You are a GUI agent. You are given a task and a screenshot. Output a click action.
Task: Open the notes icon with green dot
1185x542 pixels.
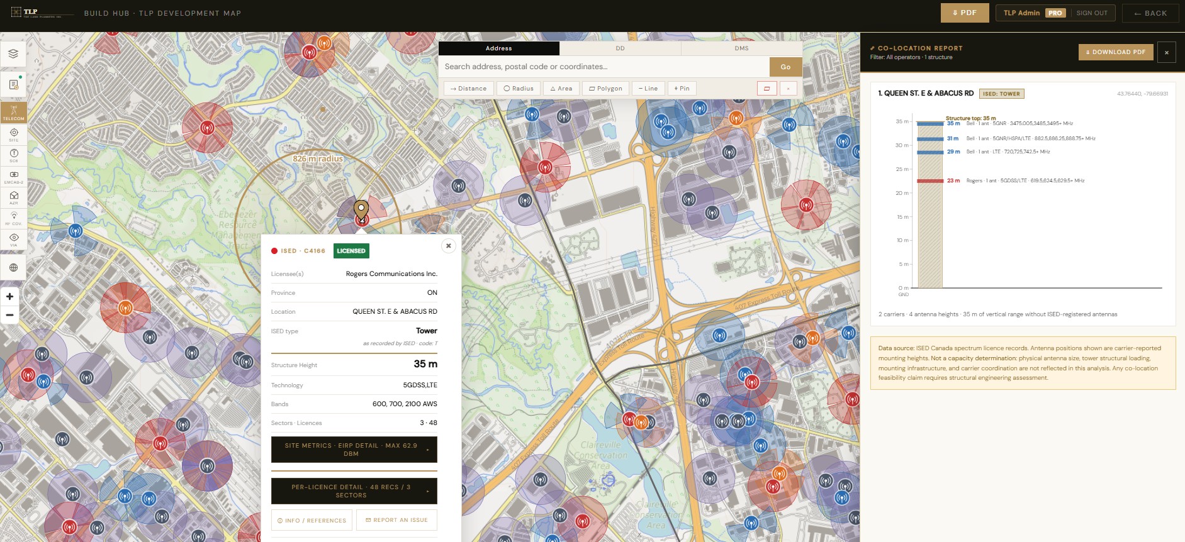tap(13, 84)
